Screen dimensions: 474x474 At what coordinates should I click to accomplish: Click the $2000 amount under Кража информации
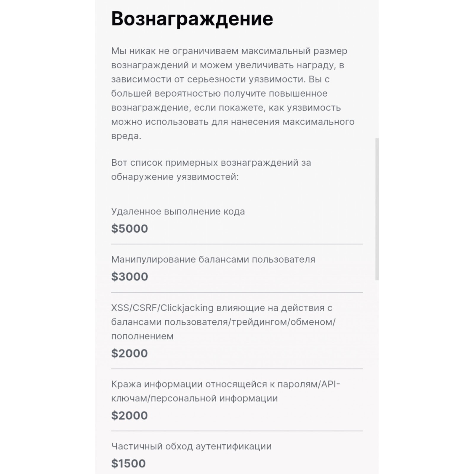pos(129,416)
